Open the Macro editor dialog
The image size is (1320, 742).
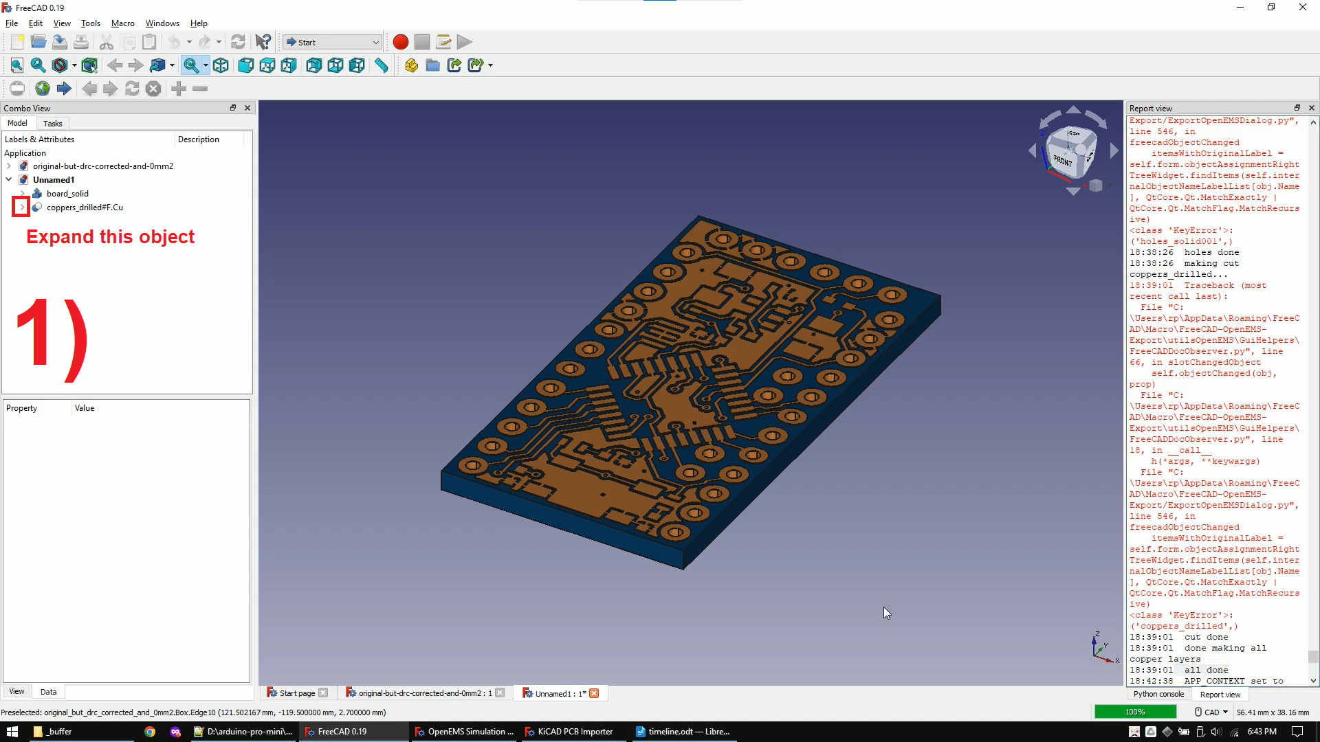443,42
